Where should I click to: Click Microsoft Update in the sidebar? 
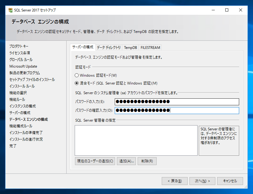click(x=23, y=66)
